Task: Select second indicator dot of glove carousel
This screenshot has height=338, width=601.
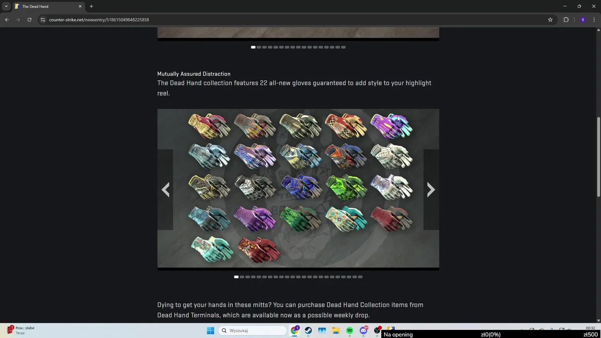Action: click(x=242, y=277)
